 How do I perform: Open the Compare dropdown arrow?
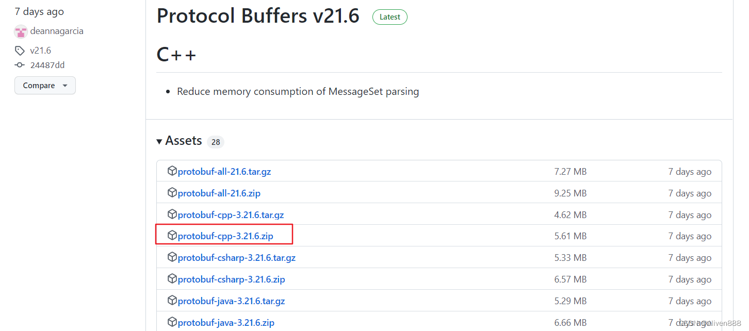65,85
